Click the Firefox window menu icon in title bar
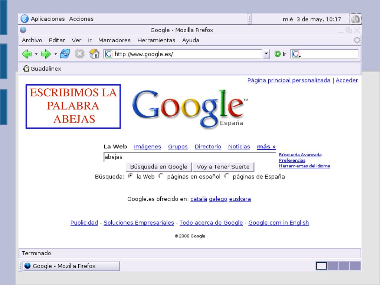Image resolution: width=380 pixels, height=285 pixels. click(23, 30)
